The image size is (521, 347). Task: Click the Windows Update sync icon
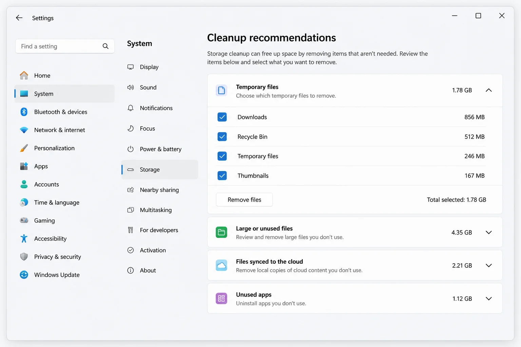tap(24, 275)
